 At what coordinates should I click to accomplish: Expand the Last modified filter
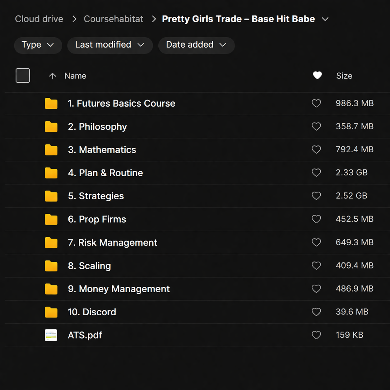[x=110, y=45]
